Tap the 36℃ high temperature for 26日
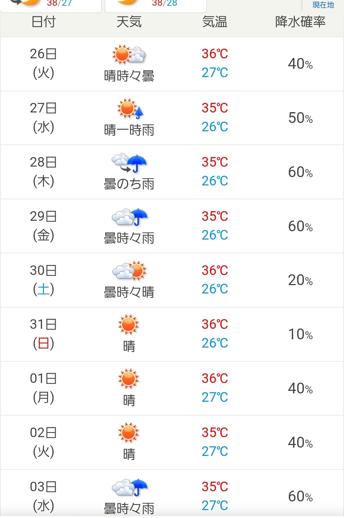 point(215,54)
